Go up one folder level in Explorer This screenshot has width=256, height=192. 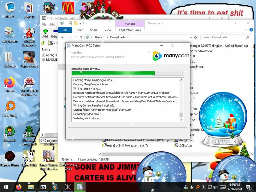[81, 37]
